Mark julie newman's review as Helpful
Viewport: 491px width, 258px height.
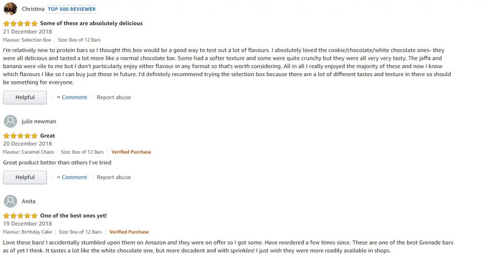pos(25,177)
